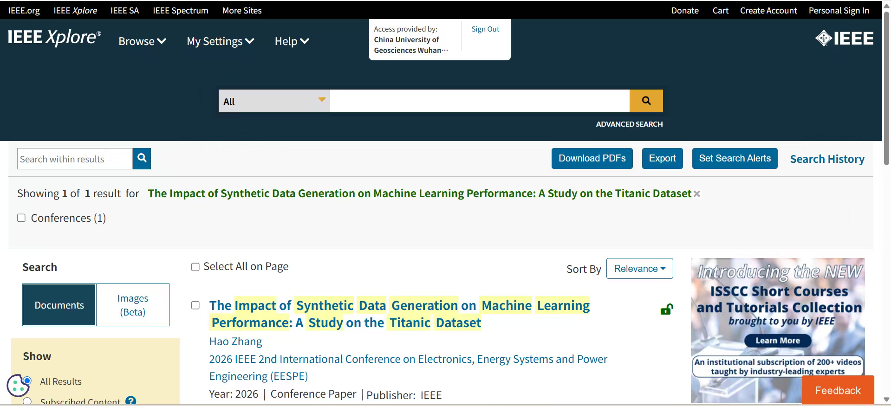The height and width of the screenshot is (406, 891).
Task: Click the Download PDFs button
Action: pyautogui.click(x=592, y=158)
